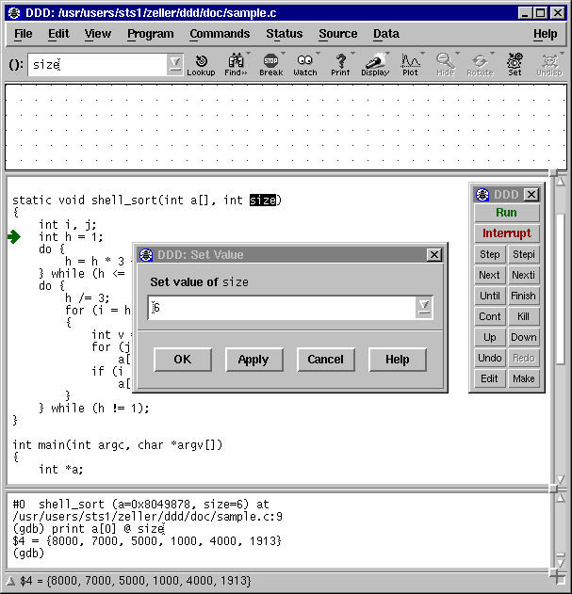Click the Until button
This screenshot has width=572, height=594.
490,296
